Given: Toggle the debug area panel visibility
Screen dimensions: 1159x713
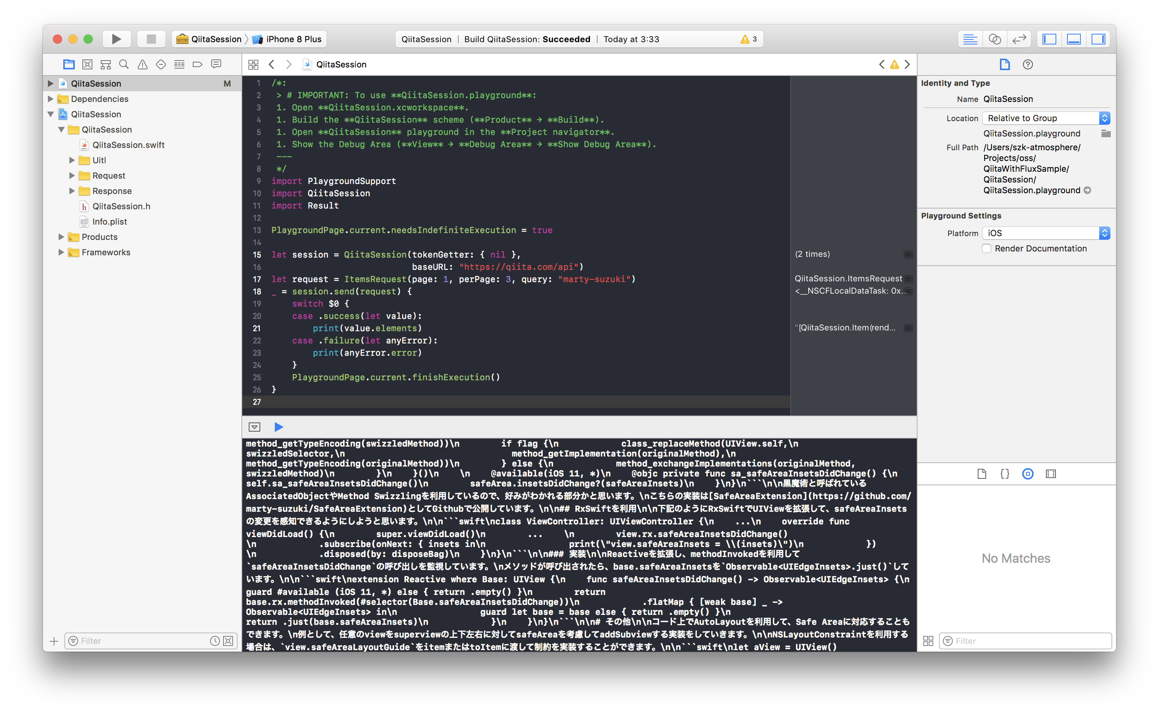Looking at the screenshot, I should pyautogui.click(x=1074, y=39).
